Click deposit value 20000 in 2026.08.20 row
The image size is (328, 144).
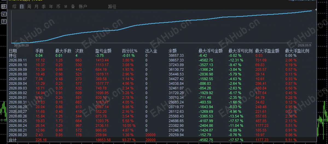(150, 134)
